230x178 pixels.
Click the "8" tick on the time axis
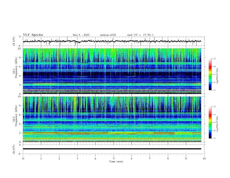pyautogui.click(x=168, y=159)
